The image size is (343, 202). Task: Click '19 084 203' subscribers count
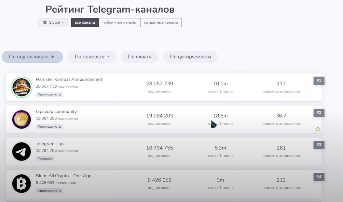tap(159, 116)
